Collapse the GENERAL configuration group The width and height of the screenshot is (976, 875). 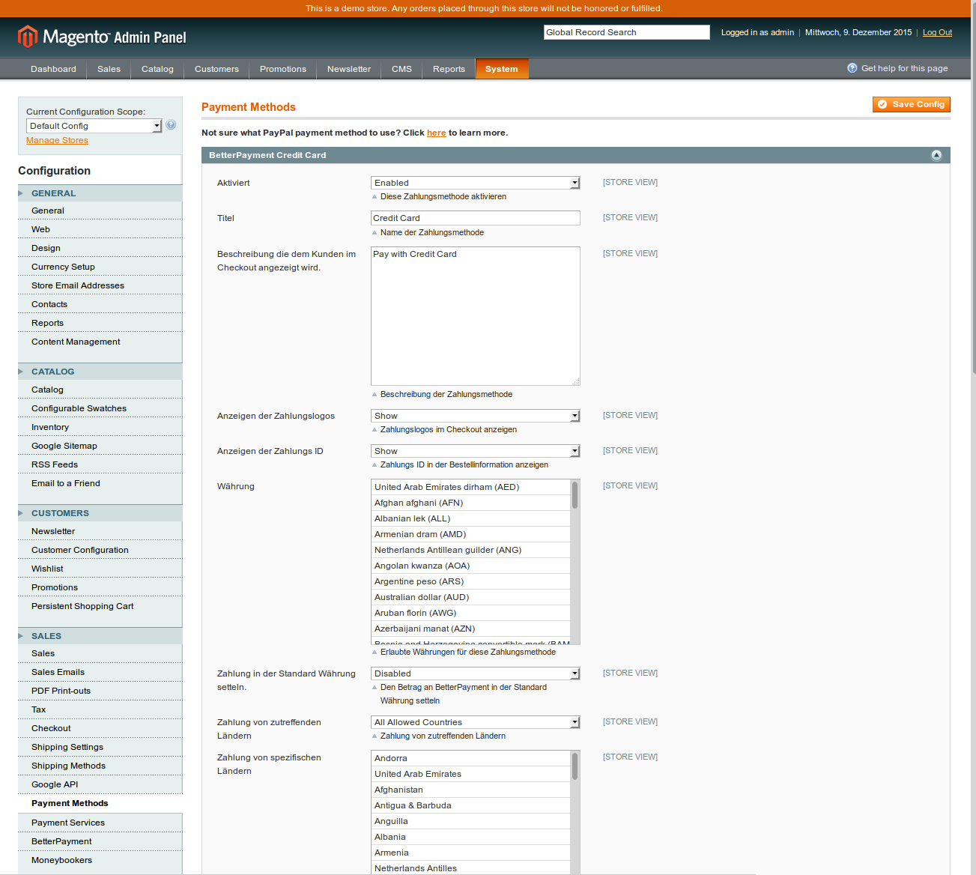(x=100, y=193)
